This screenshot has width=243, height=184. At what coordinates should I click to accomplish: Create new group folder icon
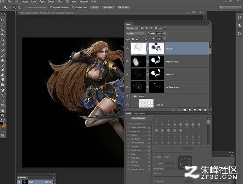pos(195,110)
